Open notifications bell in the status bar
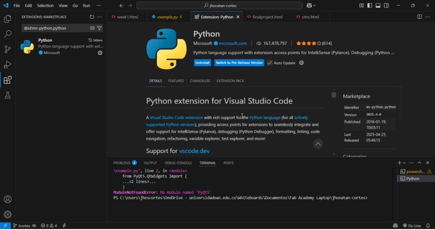The width and height of the screenshot is (435, 230). point(428,226)
